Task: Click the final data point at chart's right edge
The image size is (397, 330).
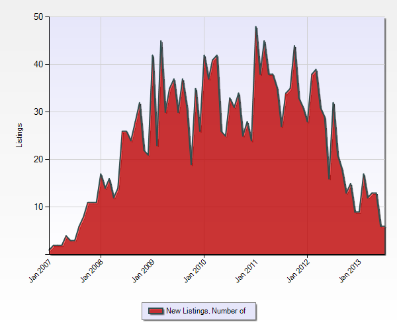Action: [x=384, y=226]
